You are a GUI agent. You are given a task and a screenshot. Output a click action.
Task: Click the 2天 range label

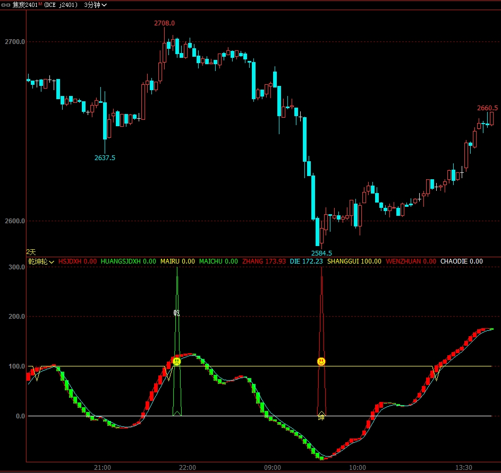31,252
